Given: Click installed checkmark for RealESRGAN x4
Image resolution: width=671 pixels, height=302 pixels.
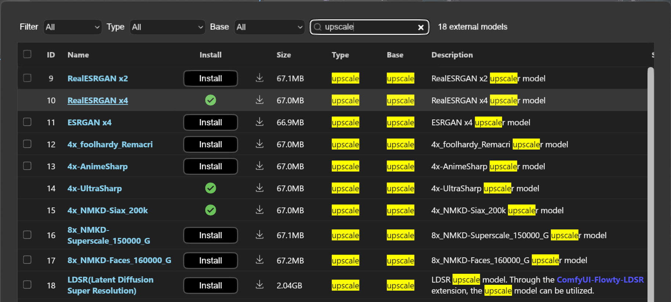Looking at the screenshot, I should pyautogui.click(x=210, y=100).
